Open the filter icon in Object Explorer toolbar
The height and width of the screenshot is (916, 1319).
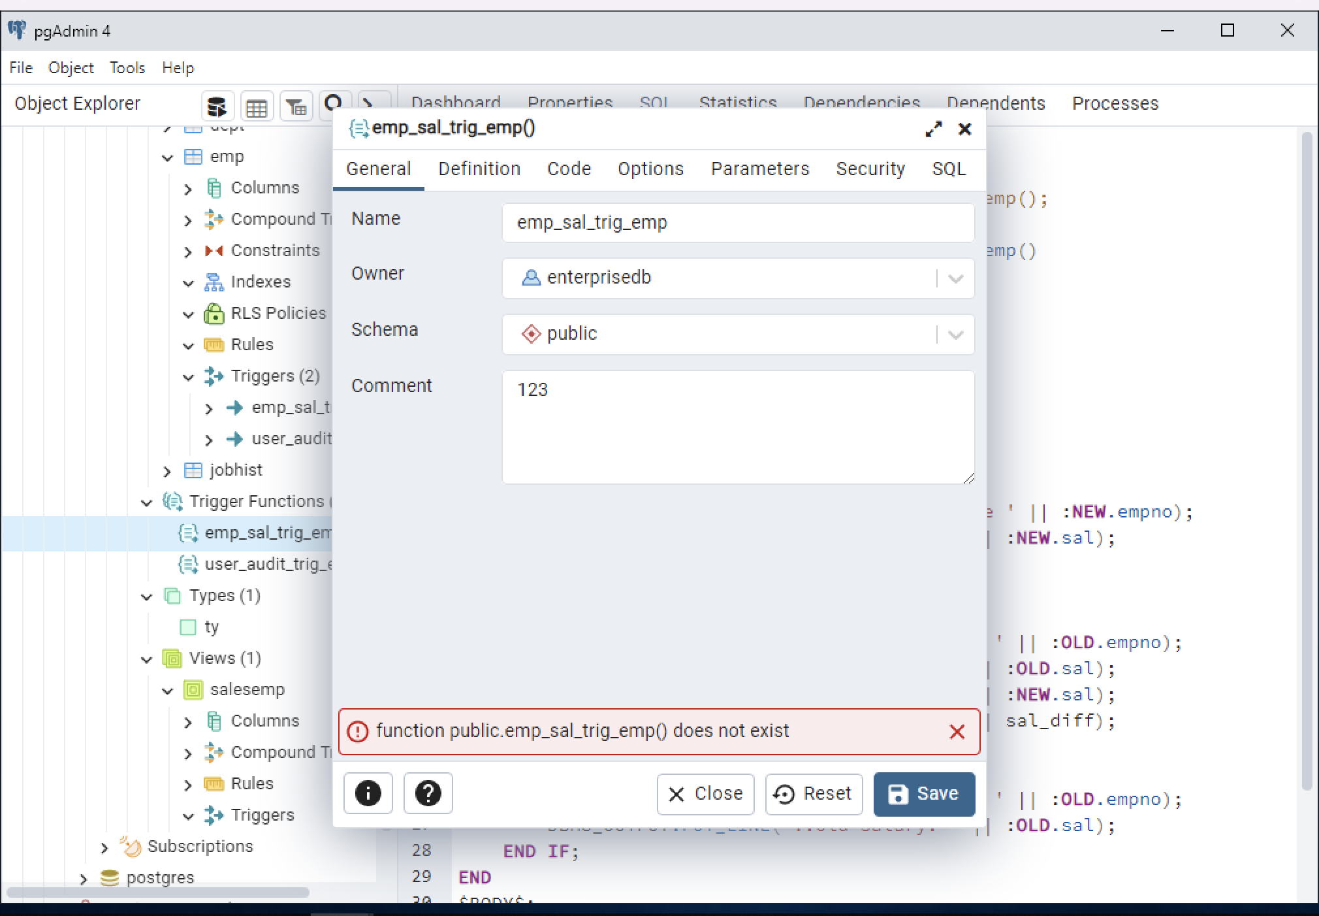tap(296, 105)
